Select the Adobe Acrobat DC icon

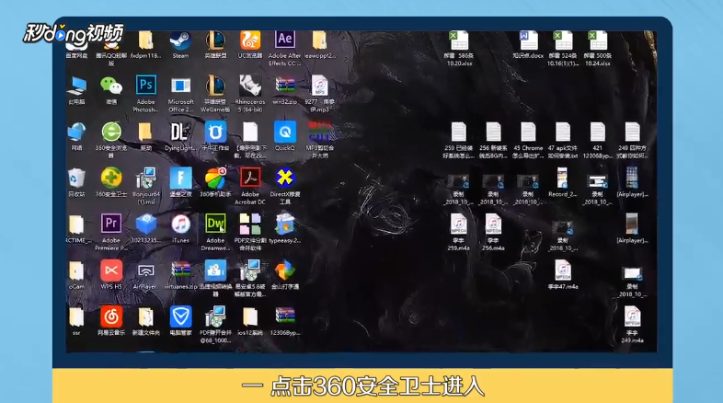tap(250, 178)
